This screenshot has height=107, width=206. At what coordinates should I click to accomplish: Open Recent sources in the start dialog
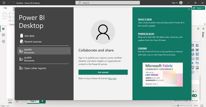click(31, 42)
